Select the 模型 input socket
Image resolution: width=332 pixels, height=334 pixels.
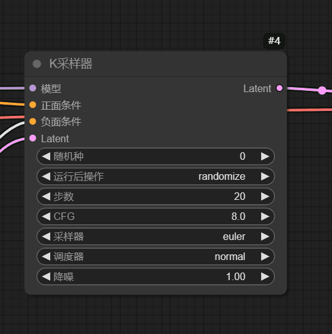pos(33,88)
